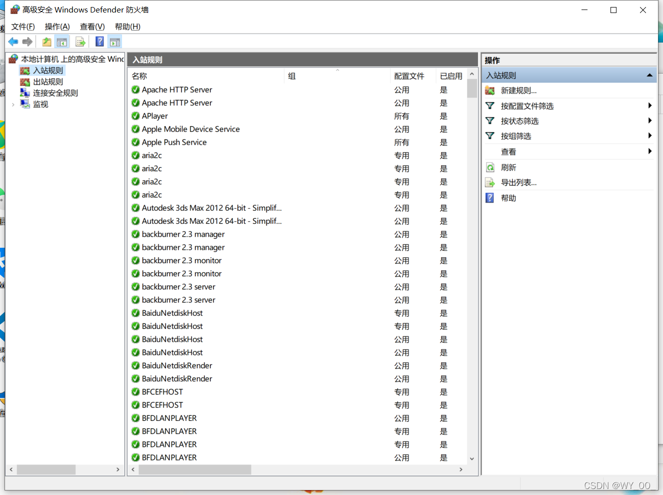Sort by the 已启用 column header

coord(451,76)
